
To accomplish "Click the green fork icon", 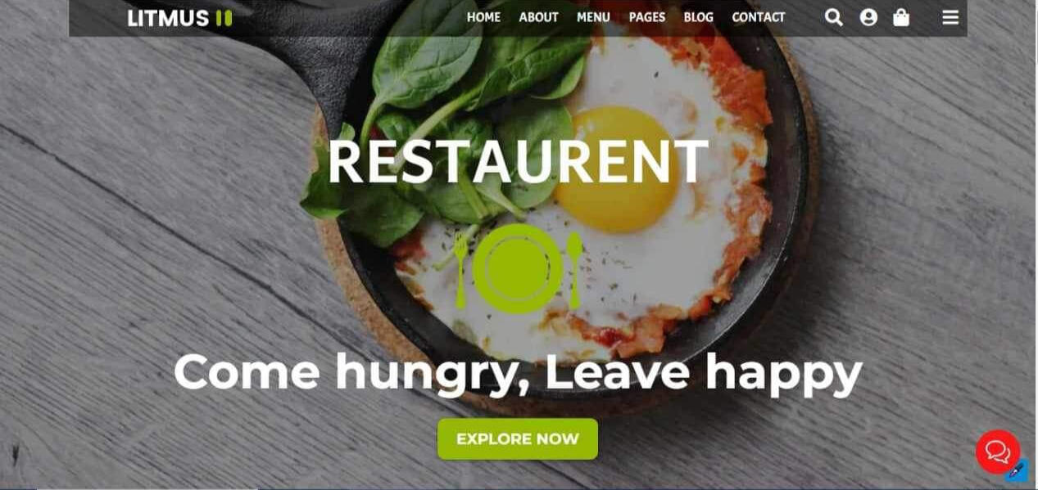I will tap(461, 269).
